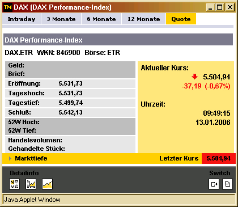238x207 pixels.
Task: Open the yellow line chart icon
Action: click(x=47, y=184)
